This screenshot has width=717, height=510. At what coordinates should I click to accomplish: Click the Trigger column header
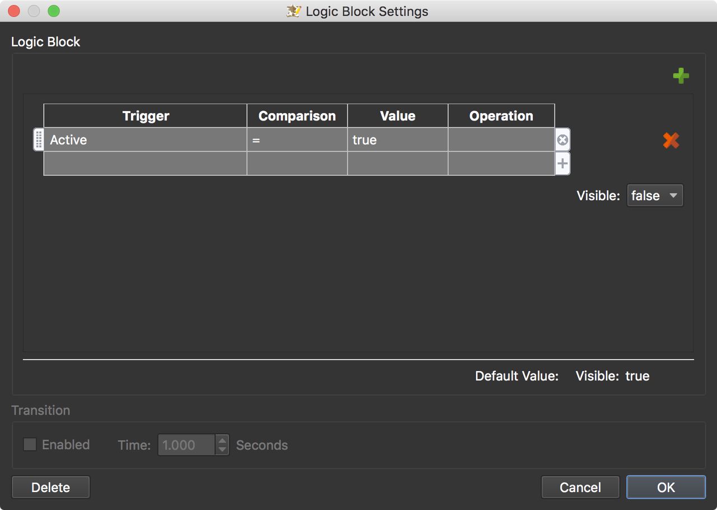tap(145, 115)
